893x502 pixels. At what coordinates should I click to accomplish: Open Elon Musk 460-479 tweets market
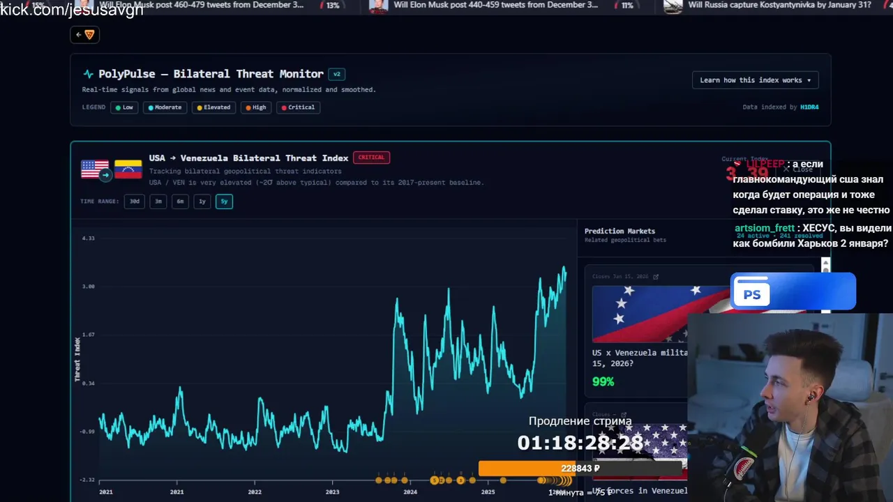[201, 5]
